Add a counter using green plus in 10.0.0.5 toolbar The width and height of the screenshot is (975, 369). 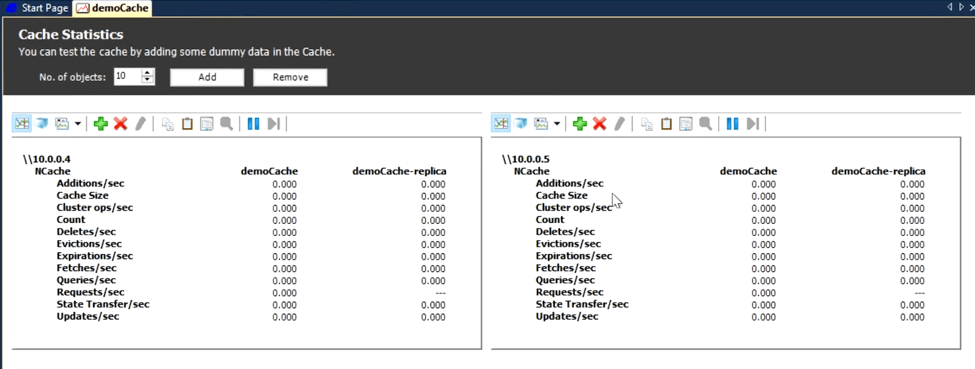coord(580,124)
